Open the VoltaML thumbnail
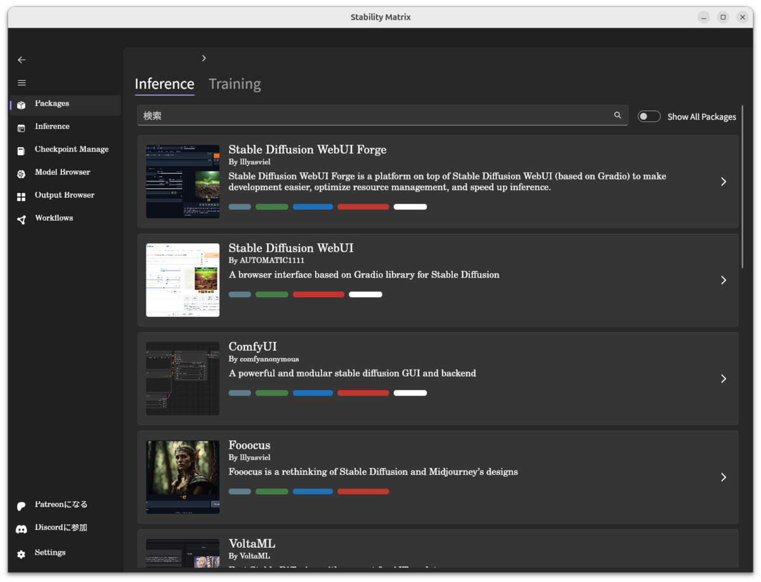The height and width of the screenshot is (582, 761). click(x=183, y=553)
